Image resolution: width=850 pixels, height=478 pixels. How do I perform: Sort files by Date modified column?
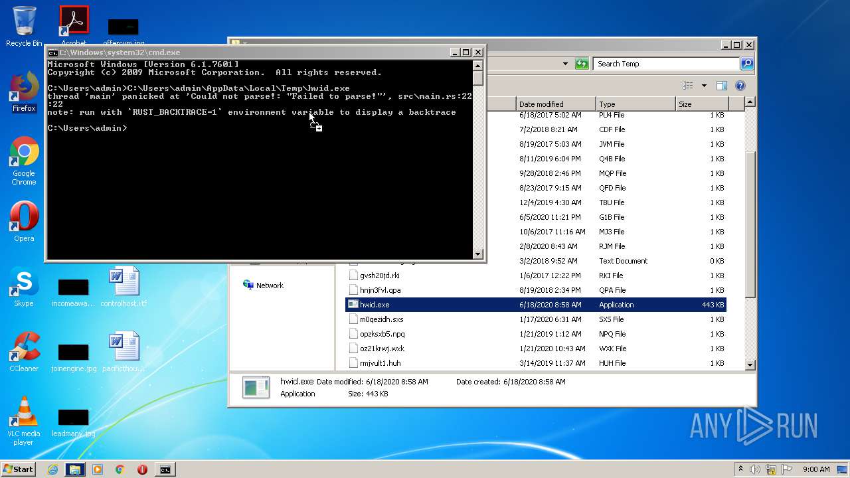pyautogui.click(x=556, y=104)
